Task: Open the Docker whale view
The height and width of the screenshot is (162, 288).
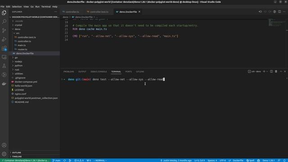Action: point(4,84)
